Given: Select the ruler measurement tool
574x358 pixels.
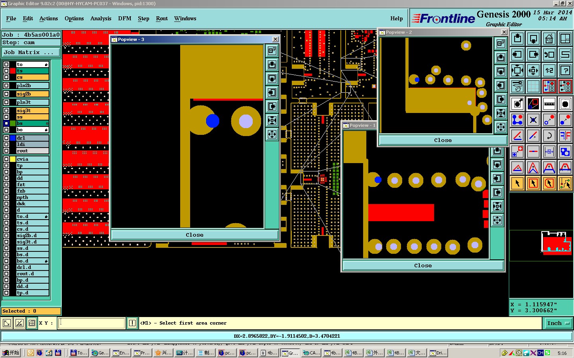Looking at the screenshot, I should pyautogui.click(x=549, y=104).
